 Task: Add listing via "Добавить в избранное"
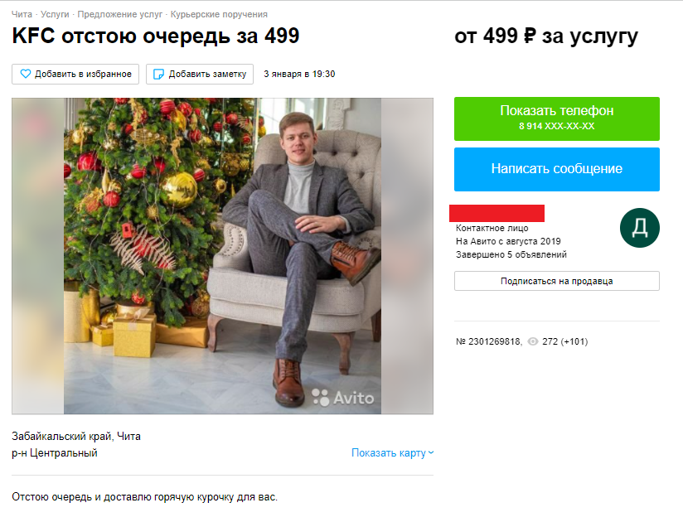click(75, 74)
